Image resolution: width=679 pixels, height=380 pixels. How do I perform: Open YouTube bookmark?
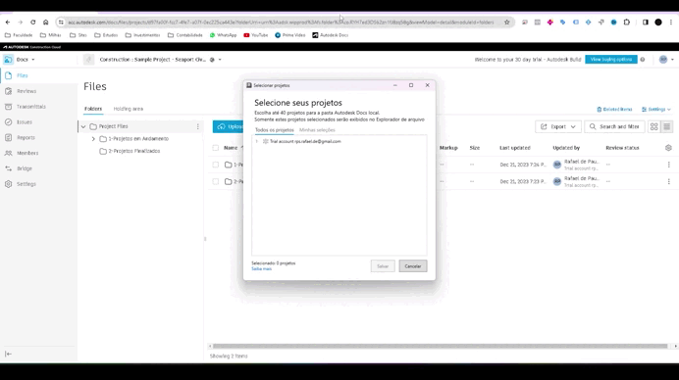click(x=255, y=35)
